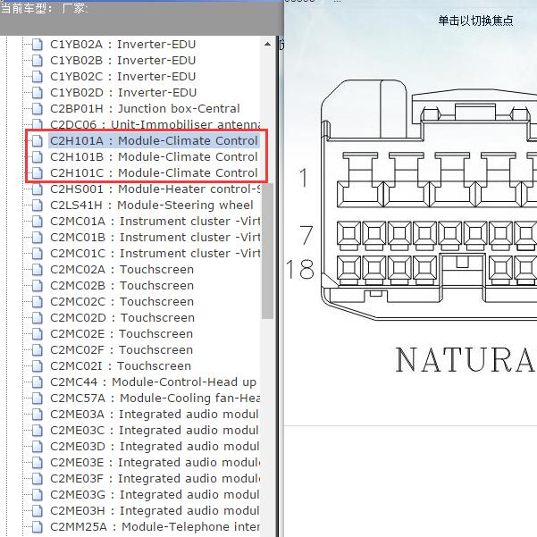Click document icon beside C2MC01C entry

37,254
